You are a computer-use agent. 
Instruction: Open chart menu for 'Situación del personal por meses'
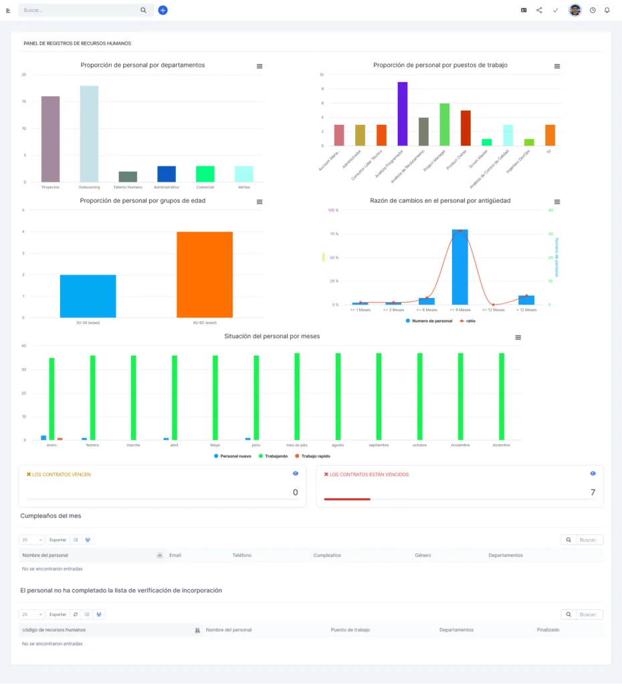click(x=518, y=337)
